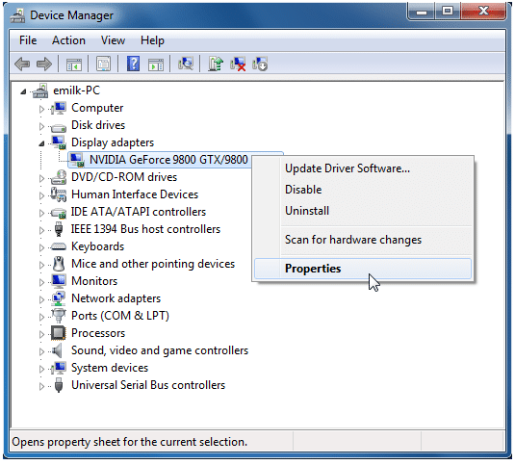Expand the Disk drives category arrow

41,126
